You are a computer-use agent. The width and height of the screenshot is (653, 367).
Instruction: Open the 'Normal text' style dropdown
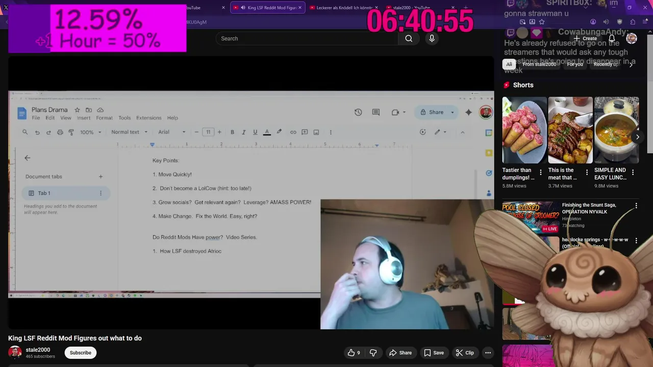(x=130, y=132)
